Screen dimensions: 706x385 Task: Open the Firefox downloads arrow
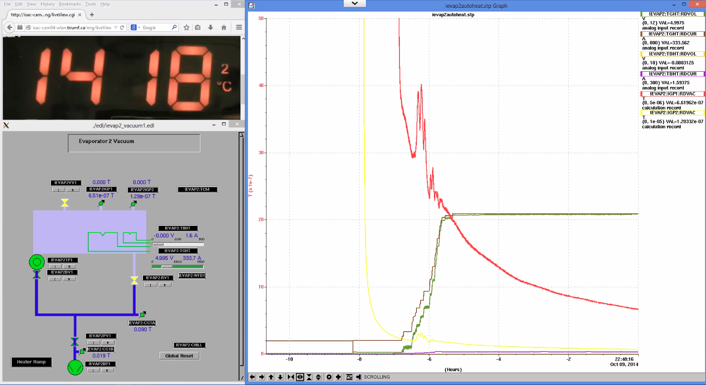pyautogui.click(x=211, y=28)
